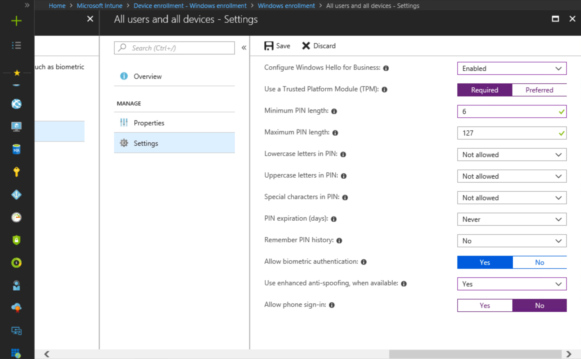Select No for biometric authentication
Screen dimensions: 581x359
tap(539, 262)
